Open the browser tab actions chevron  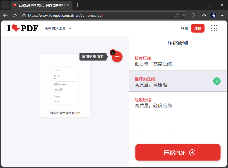click(5, 5)
